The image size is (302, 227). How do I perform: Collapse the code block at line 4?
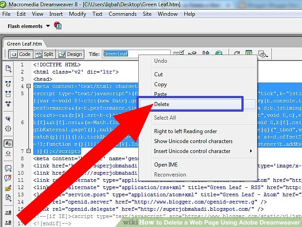28,86
